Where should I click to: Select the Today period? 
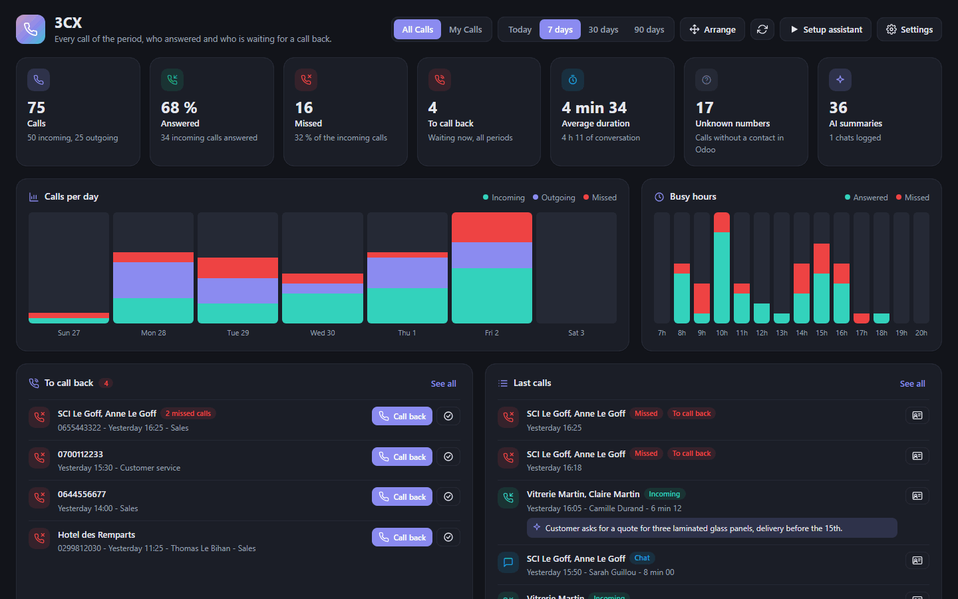[x=520, y=29]
